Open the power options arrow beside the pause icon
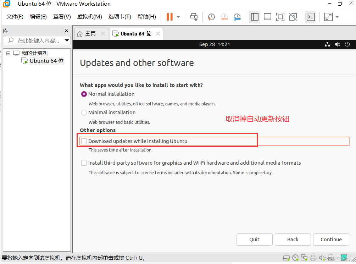This screenshot has width=356, height=264. pos(178,17)
